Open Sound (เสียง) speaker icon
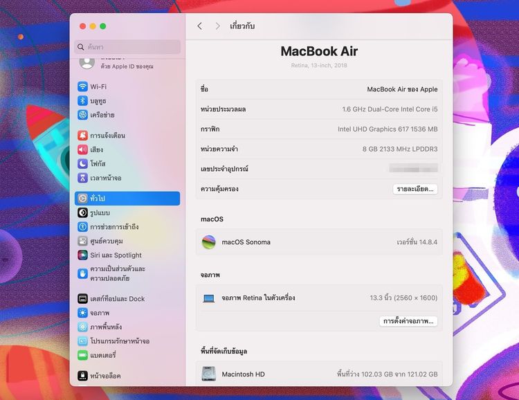Screen dimensions: 519x400 click(82, 149)
